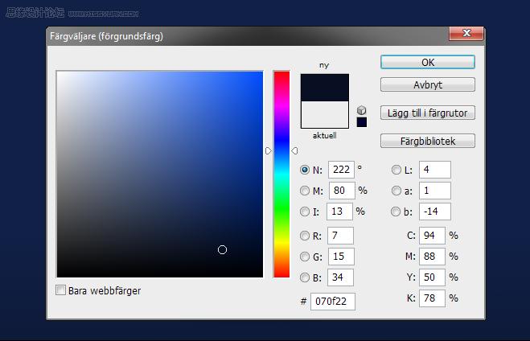
Task: Select the G green radio button
Action: coord(305,257)
